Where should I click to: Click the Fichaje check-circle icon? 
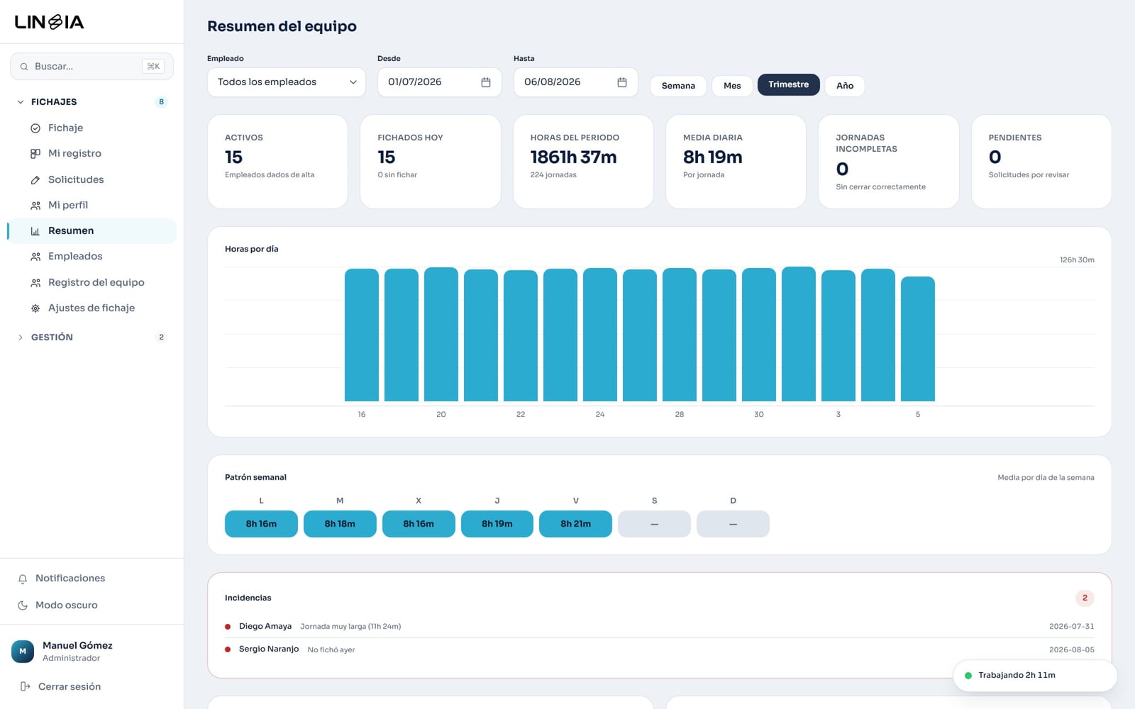(x=35, y=128)
